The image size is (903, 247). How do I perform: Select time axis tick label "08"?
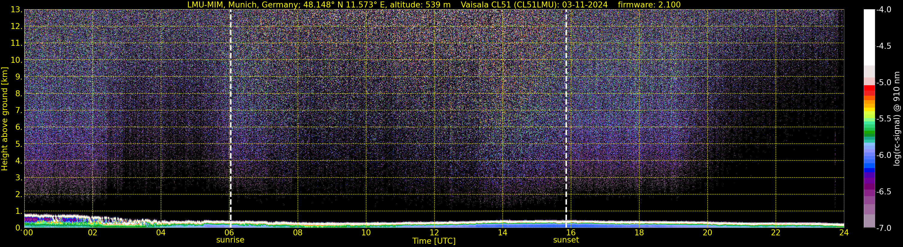(298, 233)
